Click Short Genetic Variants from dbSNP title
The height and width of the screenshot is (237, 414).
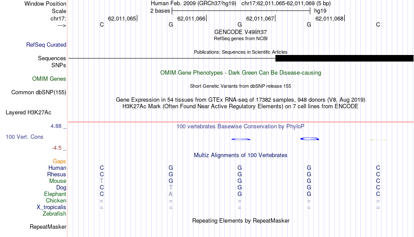click(241, 86)
